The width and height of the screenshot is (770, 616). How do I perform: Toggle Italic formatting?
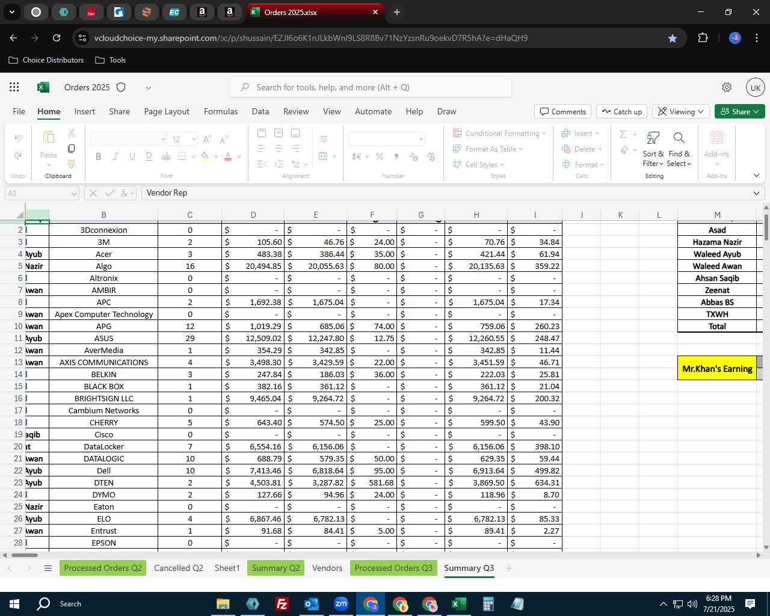[115, 156]
